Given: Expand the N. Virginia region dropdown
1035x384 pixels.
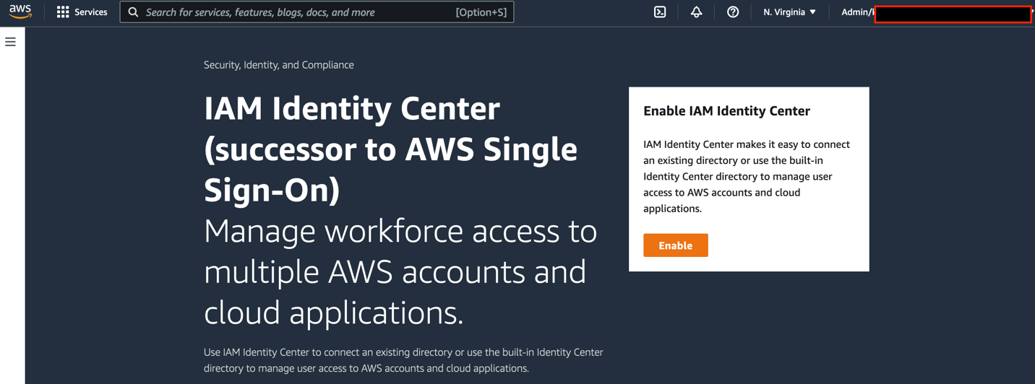Looking at the screenshot, I should point(789,12).
